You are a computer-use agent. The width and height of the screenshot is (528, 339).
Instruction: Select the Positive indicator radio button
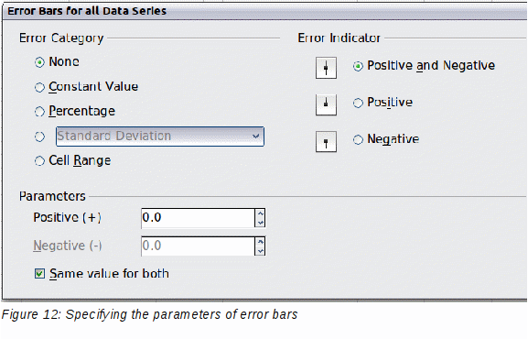[358, 103]
